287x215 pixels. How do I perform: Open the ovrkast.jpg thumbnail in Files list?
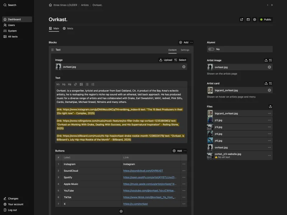210,147
